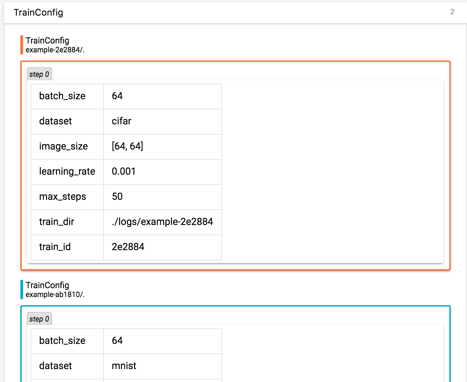Click the train_dir label

coord(56,222)
